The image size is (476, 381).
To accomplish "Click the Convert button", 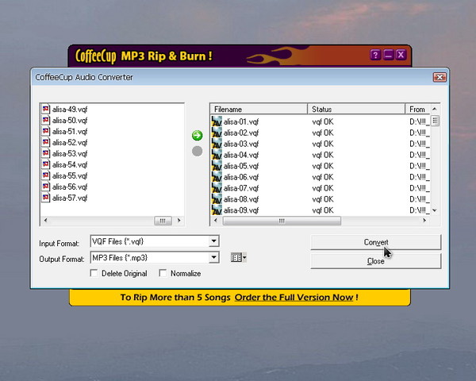I will click(x=376, y=242).
